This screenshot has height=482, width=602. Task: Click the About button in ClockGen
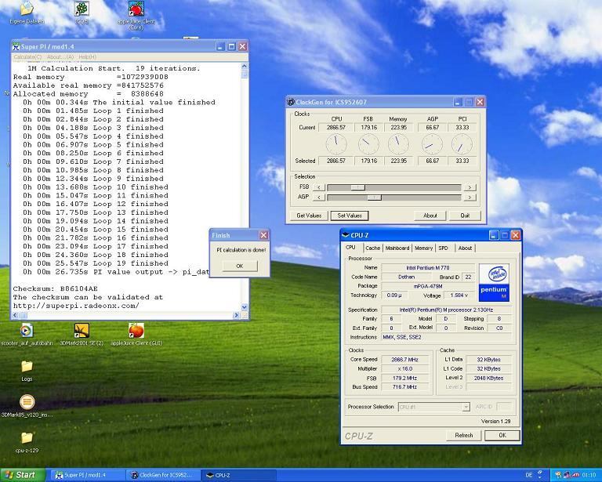pos(430,216)
